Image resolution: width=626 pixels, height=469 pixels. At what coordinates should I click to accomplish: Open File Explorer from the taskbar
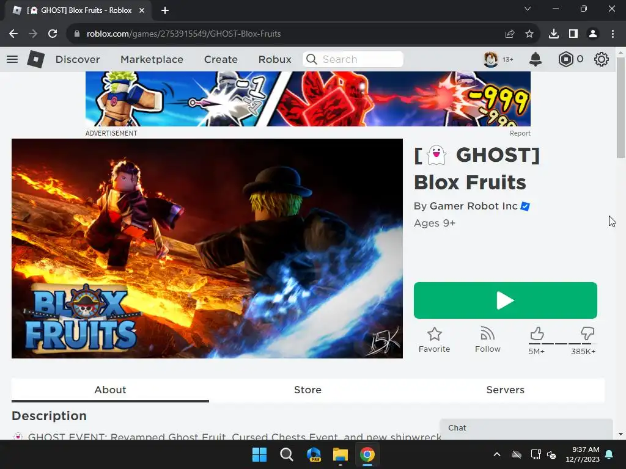(x=341, y=454)
